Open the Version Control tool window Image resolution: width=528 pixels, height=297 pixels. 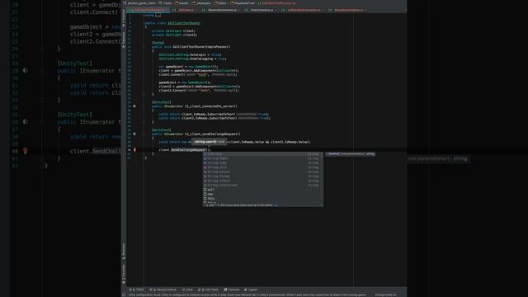click(x=163, y=290)
